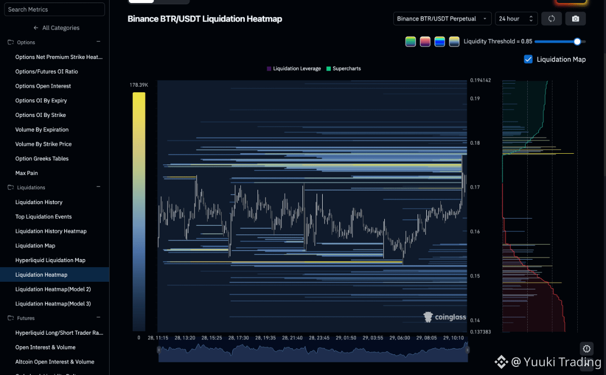This screenshot has width=606, height=375.
Task: Adjust the Liquidity Threshold slider handle
Action: pyautogui.click(x=577, y=41)
